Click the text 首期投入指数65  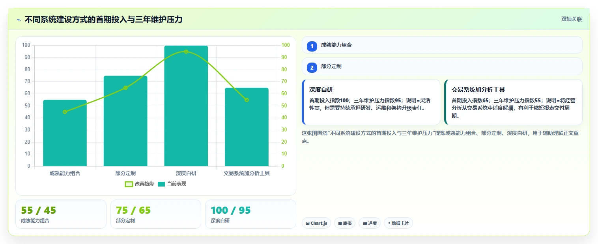pyautogui.click(x=470, y=100)
